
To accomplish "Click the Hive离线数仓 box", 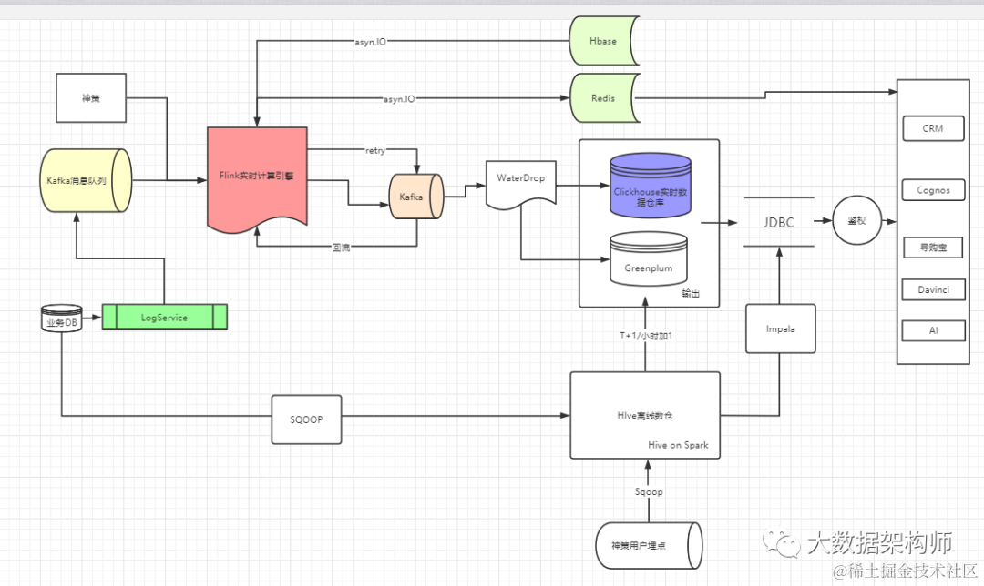I will 645,415.
